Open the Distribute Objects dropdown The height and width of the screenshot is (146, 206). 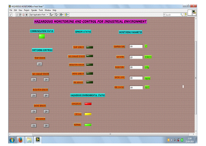pyautogui.click(x=57, y=15)
